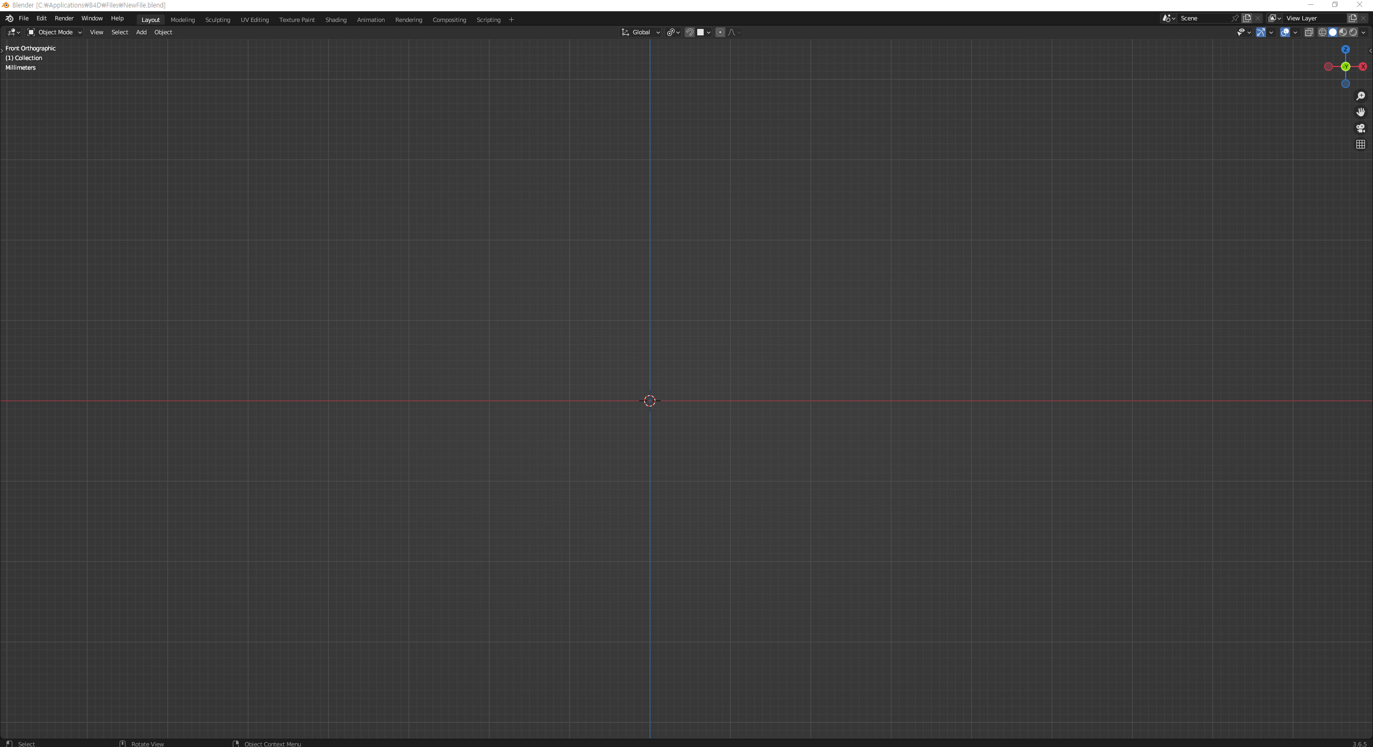Open the scene browse icon dropdown
1373x747 pixels.
tap(1169, 18)
